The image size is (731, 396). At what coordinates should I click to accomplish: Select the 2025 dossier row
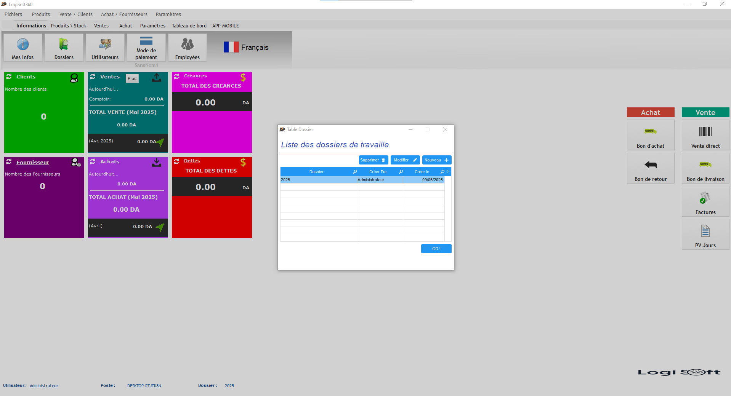[x=318, y=180]
